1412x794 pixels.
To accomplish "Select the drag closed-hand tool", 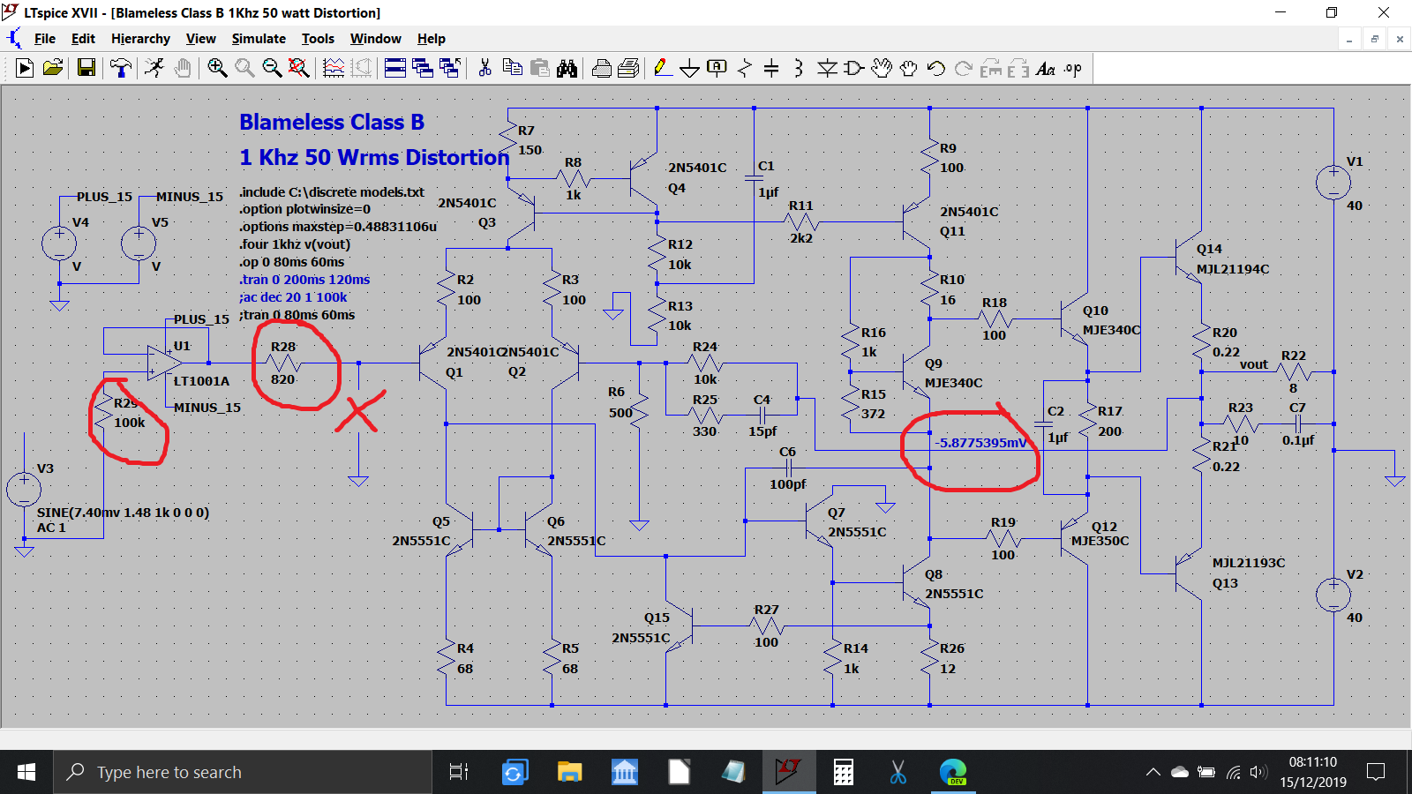I will [909, 68].
